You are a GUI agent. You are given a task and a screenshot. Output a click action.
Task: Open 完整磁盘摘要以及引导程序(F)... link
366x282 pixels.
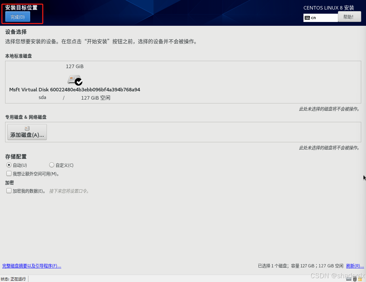(32, 266)
